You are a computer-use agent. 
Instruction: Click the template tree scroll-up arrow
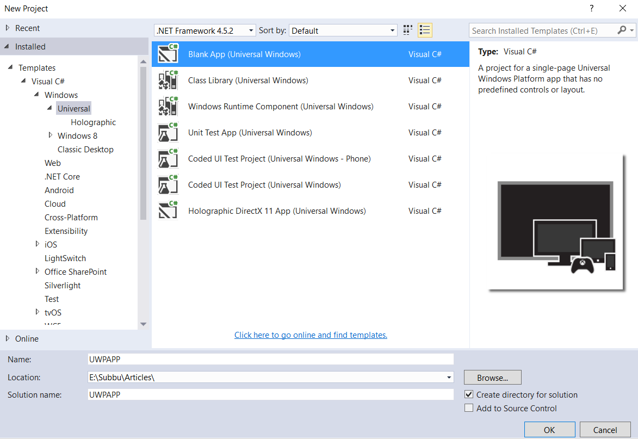coord(143,62)
